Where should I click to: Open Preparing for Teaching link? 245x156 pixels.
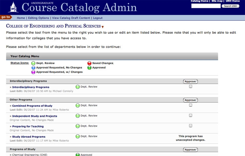point(28,127)
